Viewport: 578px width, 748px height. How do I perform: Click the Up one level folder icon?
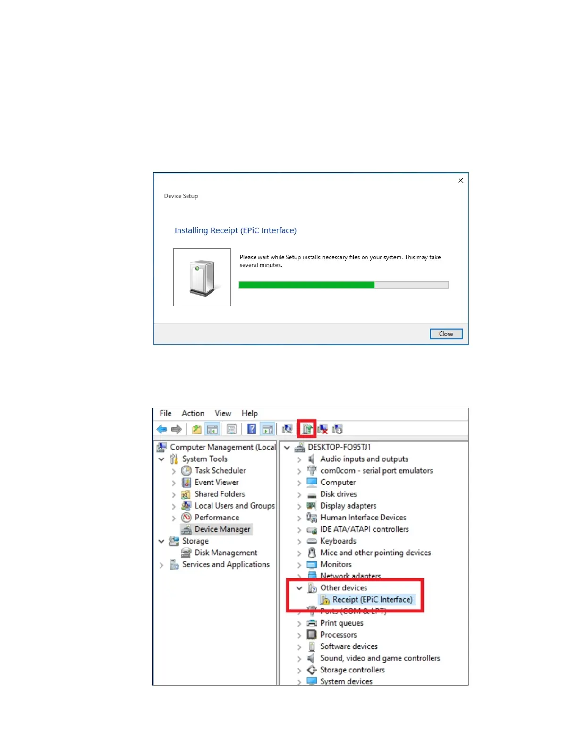point(196,429)
